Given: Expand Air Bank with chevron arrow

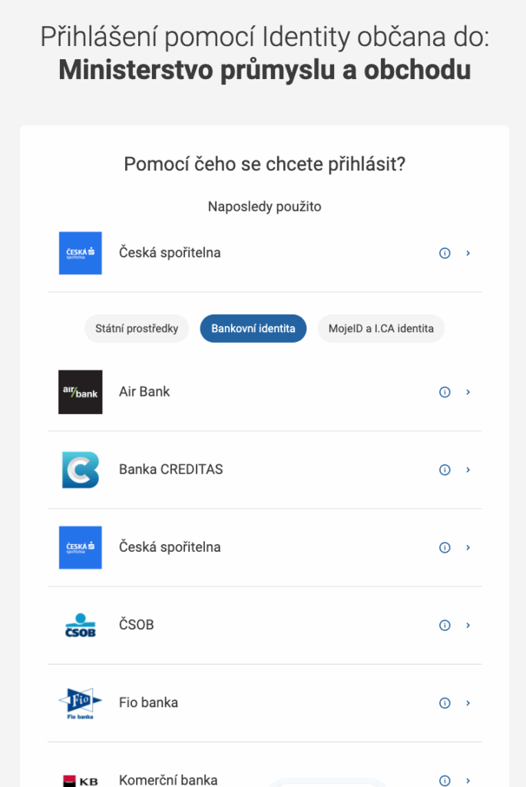Looking at the screenshot, I should [x=468, y=392].
